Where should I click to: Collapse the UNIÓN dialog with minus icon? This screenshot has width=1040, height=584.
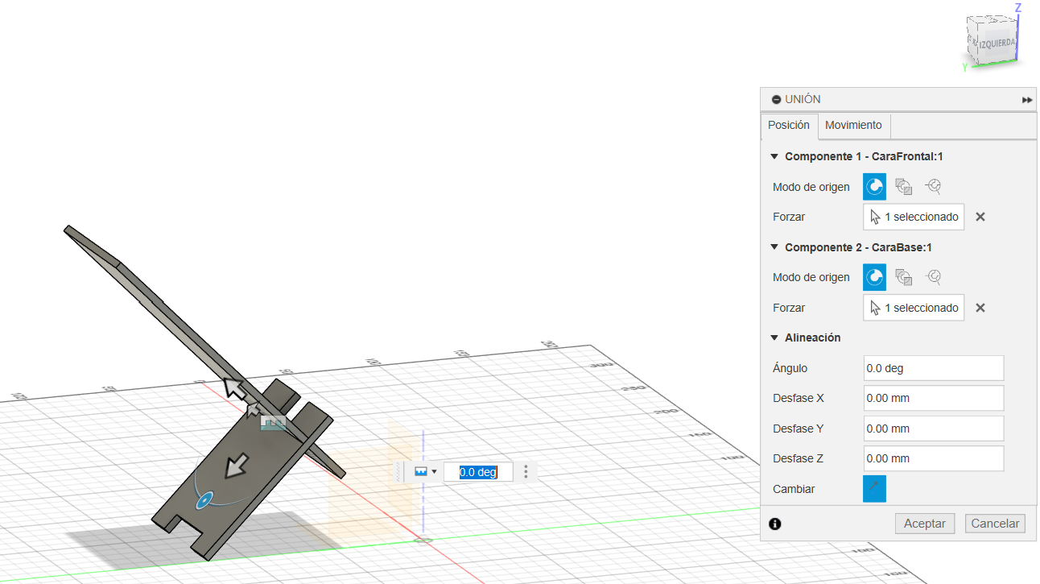coord(776,99)
